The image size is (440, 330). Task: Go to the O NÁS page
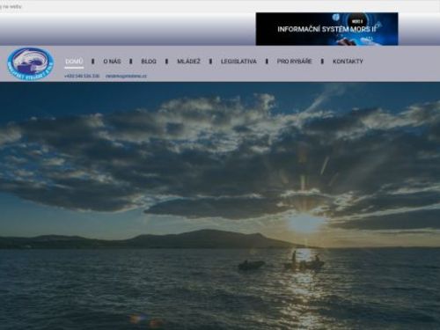[112, 62]
